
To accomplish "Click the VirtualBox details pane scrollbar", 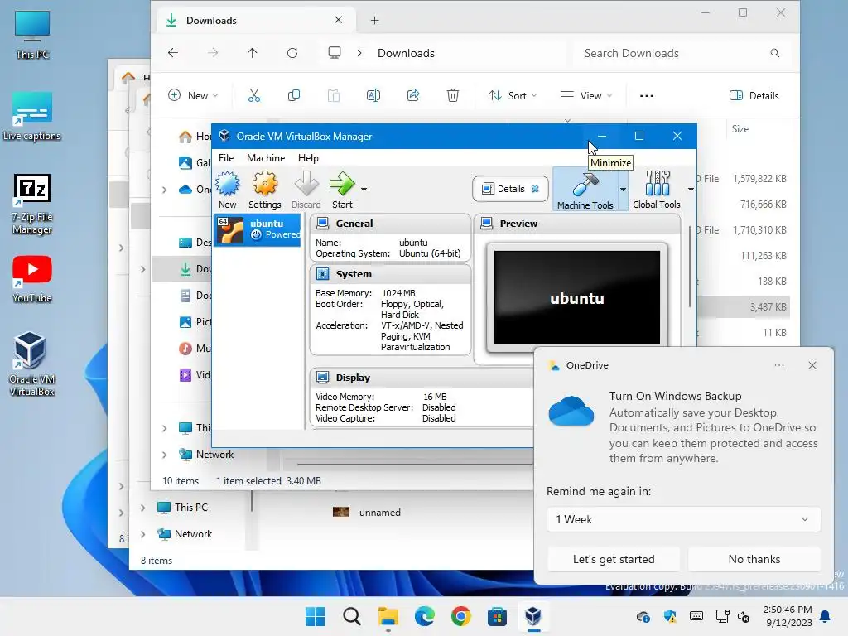I will pyautogui.click(x=690, y=267).
